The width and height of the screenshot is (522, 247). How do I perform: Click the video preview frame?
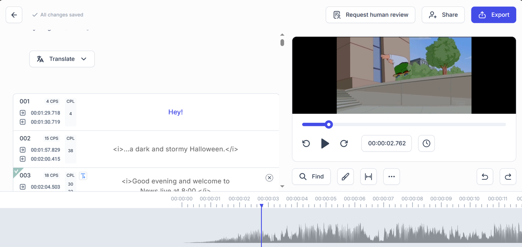[x=404, y=75]
